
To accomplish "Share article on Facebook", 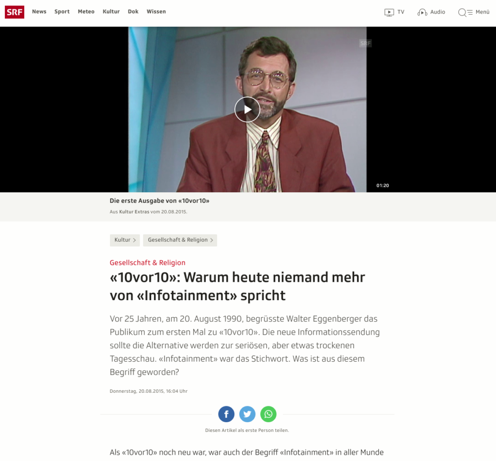I will pos(226,414).
